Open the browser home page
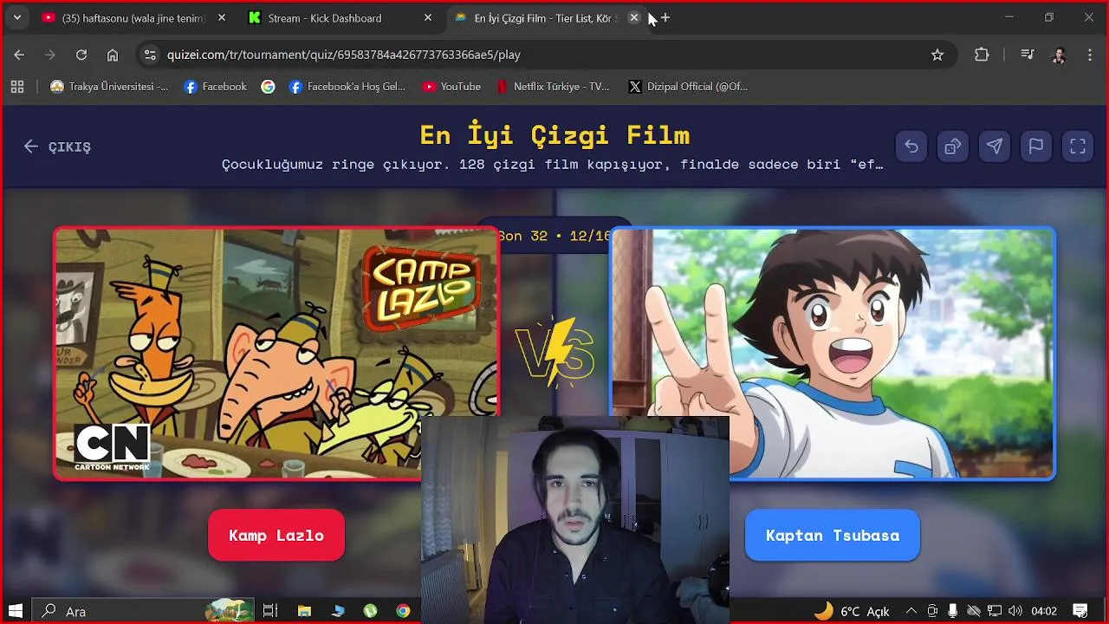This screenshot has width=1109, height=624. [x=113, y=55]
